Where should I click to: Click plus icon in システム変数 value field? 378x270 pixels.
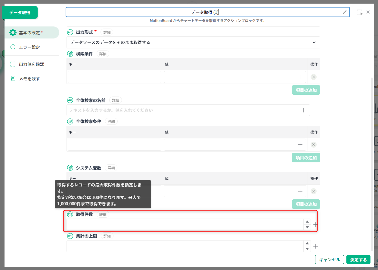(x=300, y=191)
